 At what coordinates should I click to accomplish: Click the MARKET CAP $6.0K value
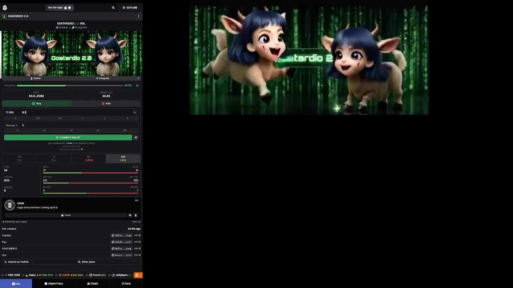(106, 96)
